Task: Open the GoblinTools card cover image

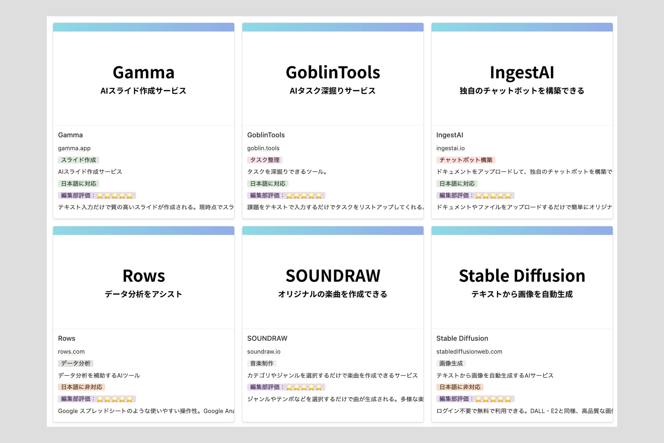Action: coord(333,74)
